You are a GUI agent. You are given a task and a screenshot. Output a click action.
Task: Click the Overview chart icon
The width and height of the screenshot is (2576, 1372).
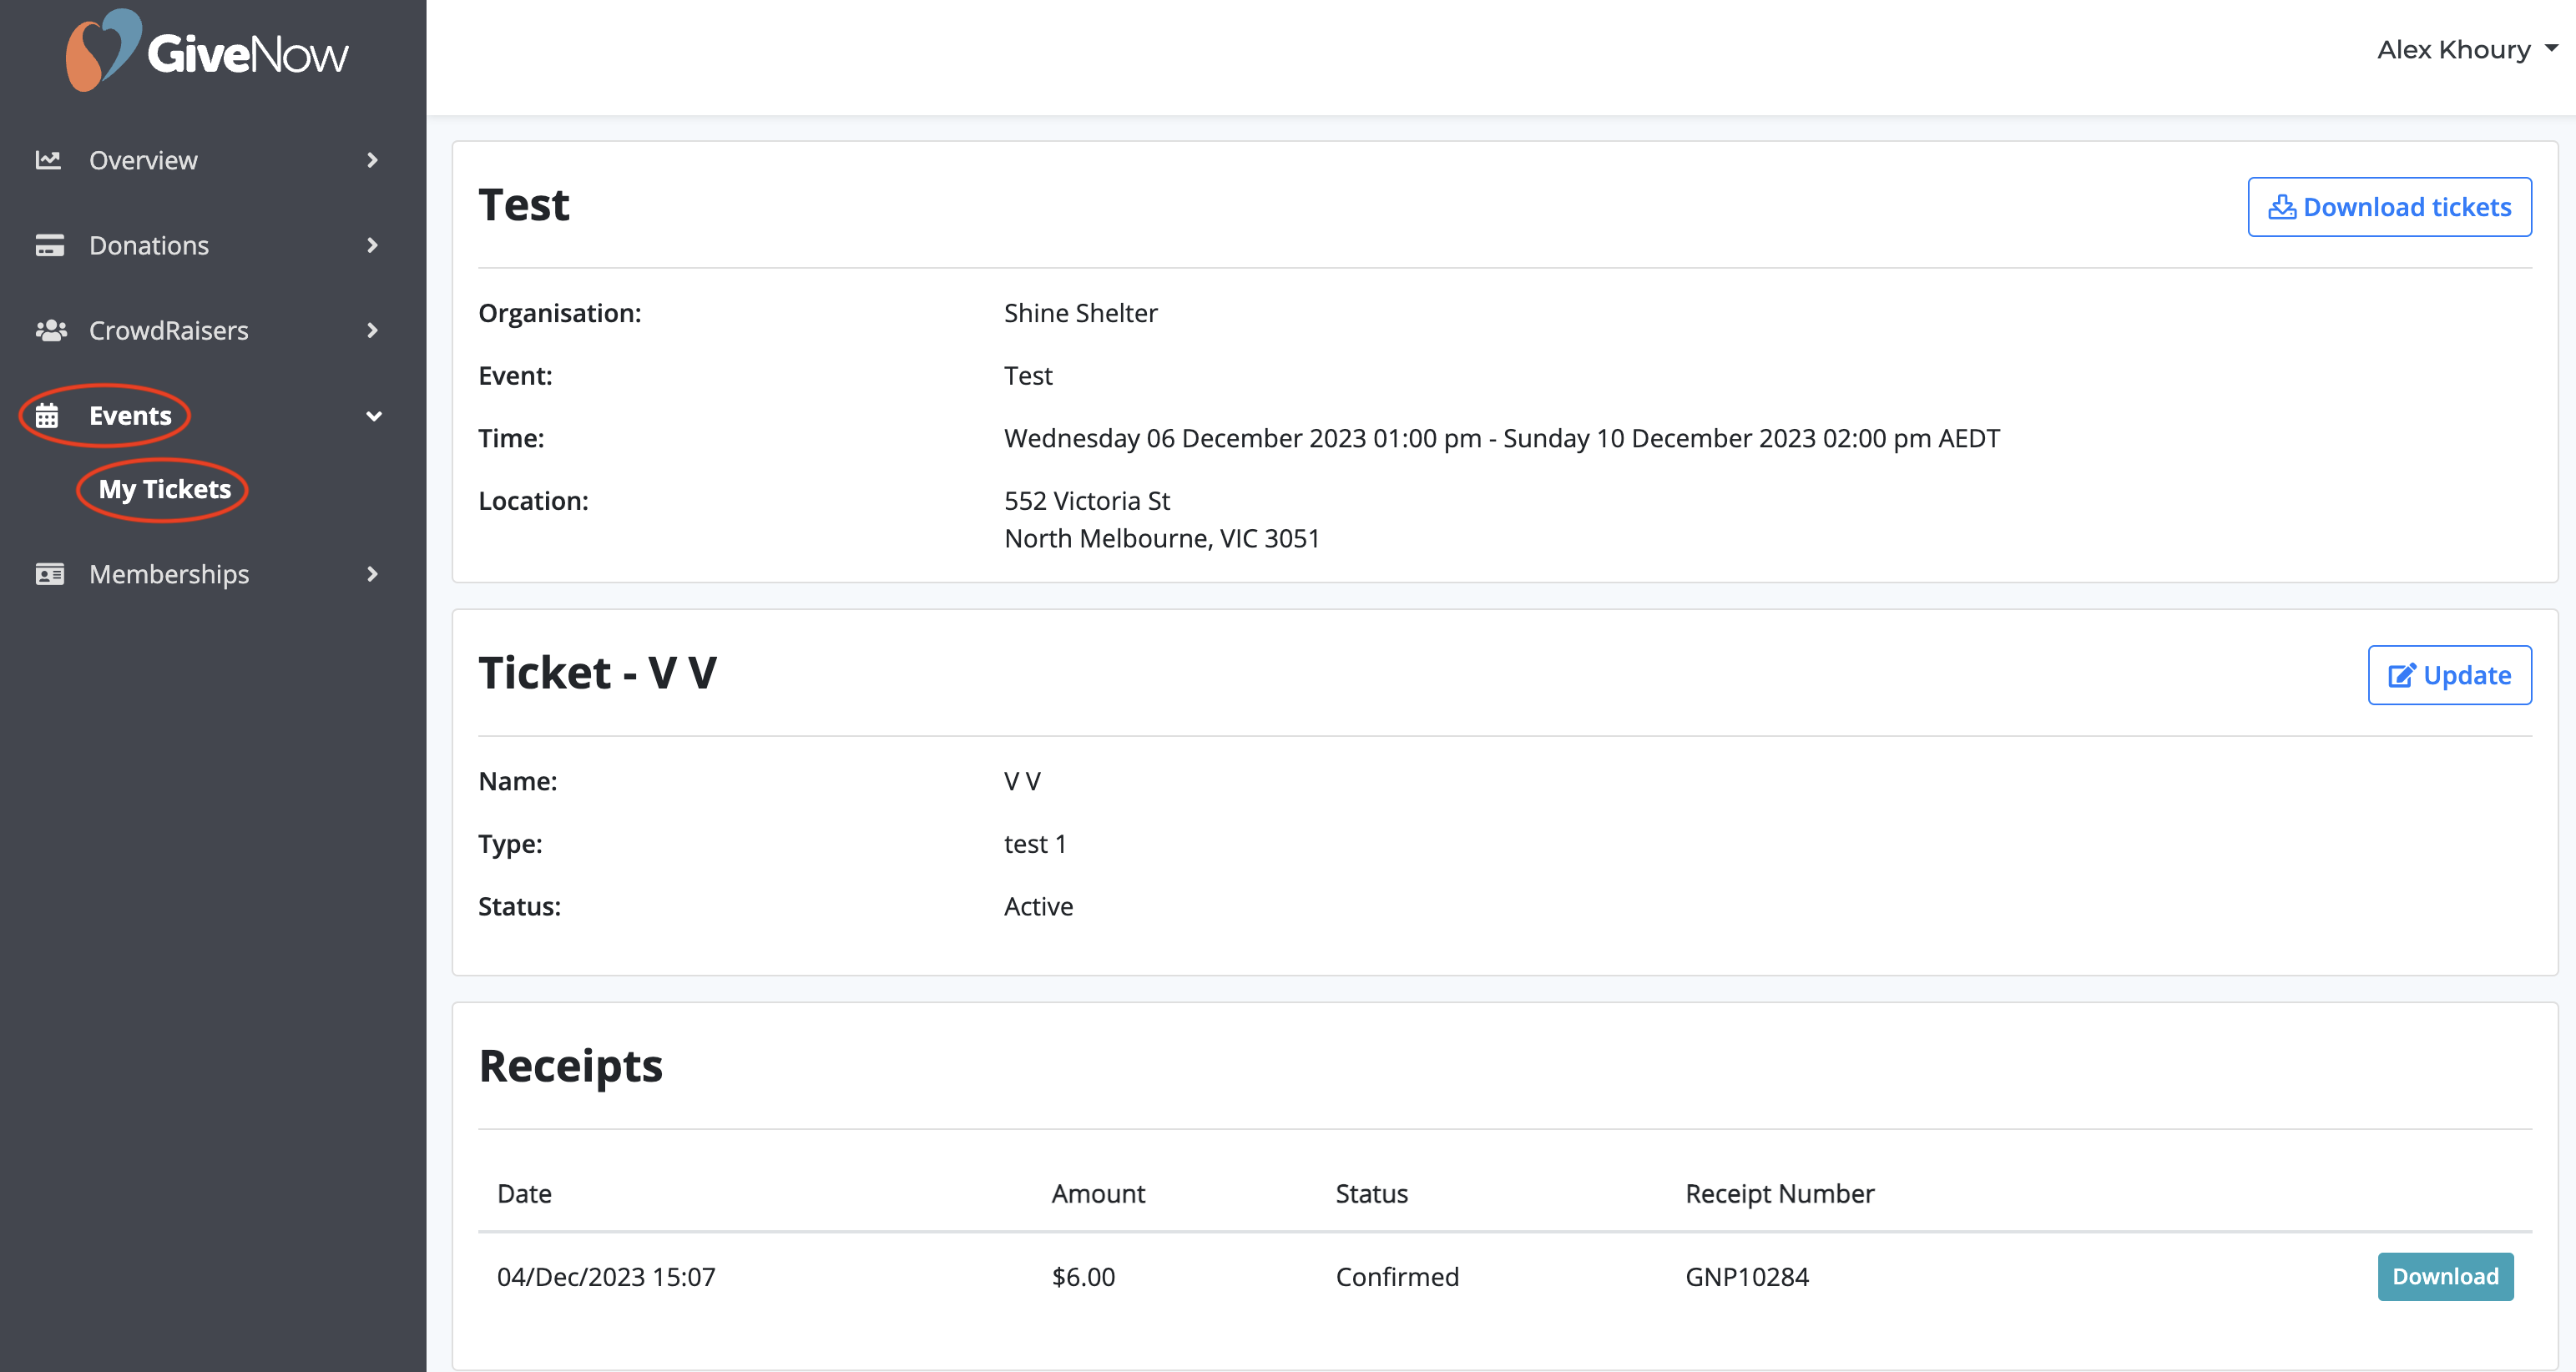click(48, 160)
